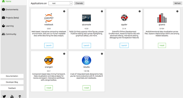The height and width of the screenshot is (98, 183).
Task: Open glueviz options gear icon
Action: tap(177, 11)
